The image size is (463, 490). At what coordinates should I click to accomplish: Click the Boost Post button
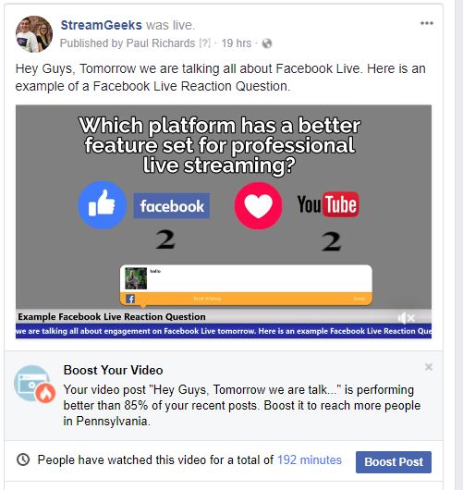click(x=394, y=462)
